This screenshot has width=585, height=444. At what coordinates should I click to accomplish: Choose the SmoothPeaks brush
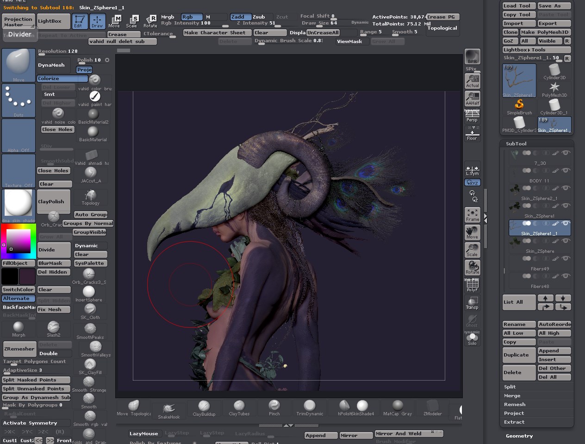pyautogui.click(x=90, y=331)
